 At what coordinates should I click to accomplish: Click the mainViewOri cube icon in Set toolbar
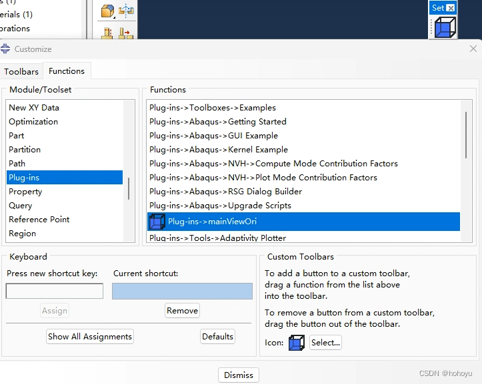click(x=445, y=27)
